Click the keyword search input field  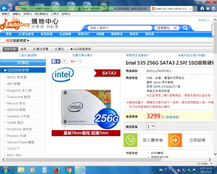point(120,28)
